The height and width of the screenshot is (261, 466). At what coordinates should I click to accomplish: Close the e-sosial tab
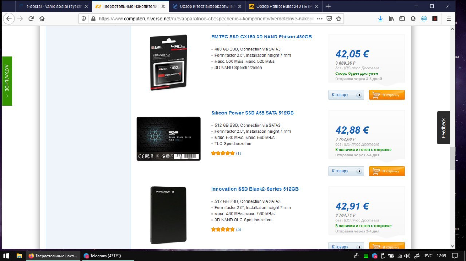tap(86, 7)
